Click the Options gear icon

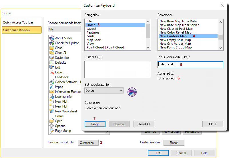click(x=52, y=126)
